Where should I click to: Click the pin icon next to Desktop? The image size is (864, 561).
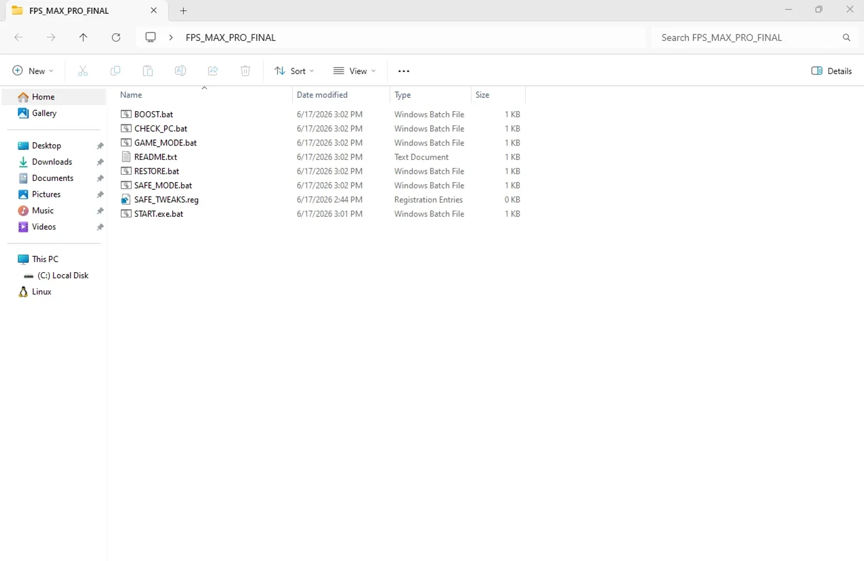click(100, 146)
